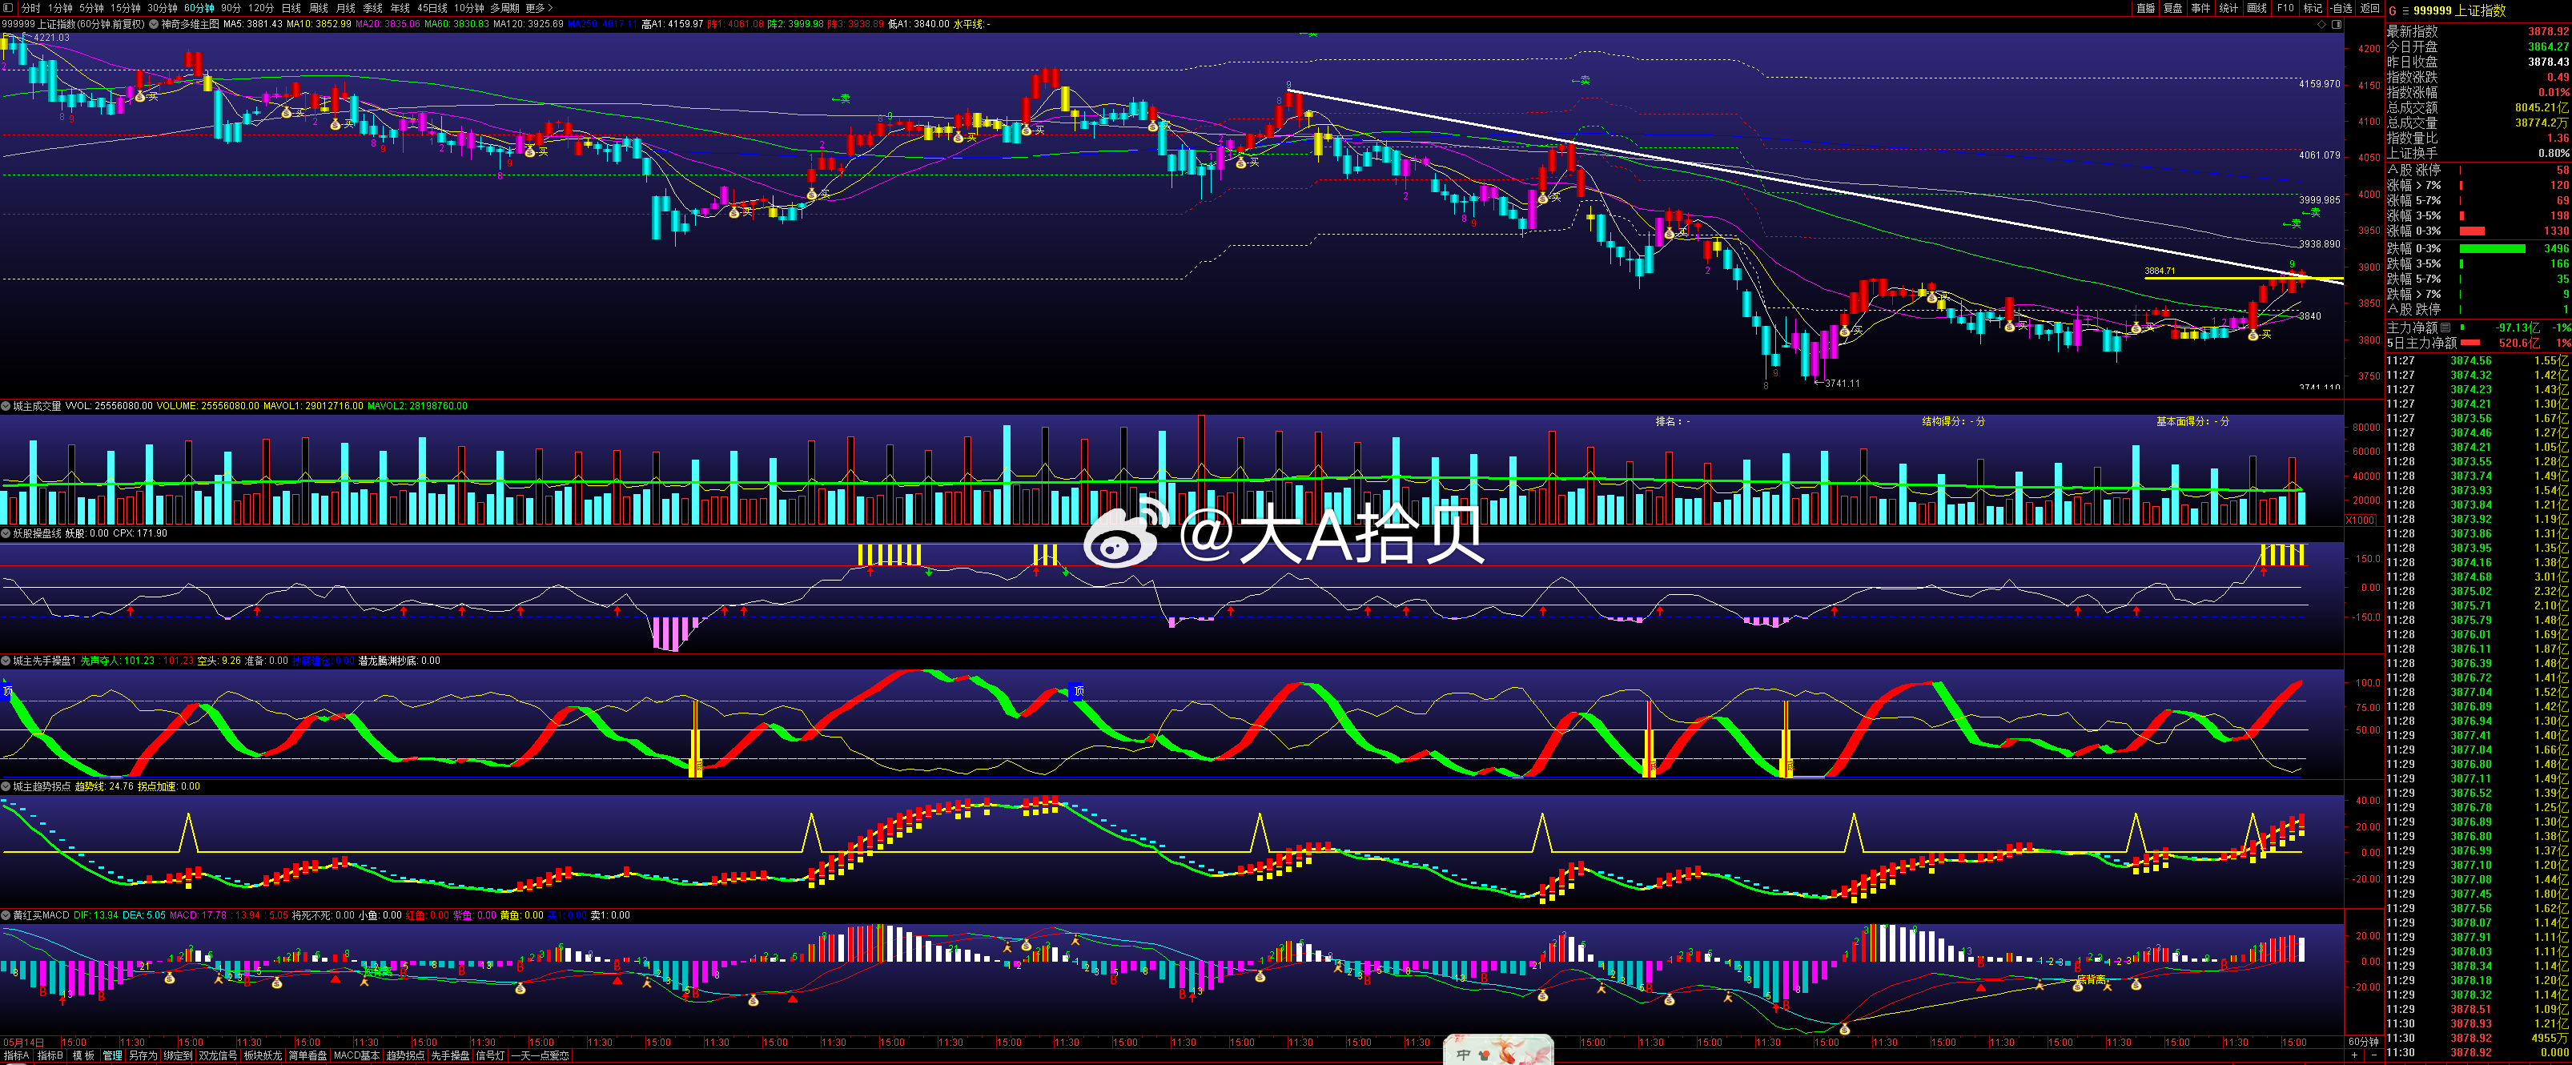
Task: Click the 绑定到 bind tab
Action: click(178, 1055)
